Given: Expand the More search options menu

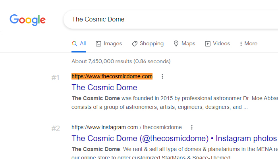Looking at the screenshot, I should (248, 43).
